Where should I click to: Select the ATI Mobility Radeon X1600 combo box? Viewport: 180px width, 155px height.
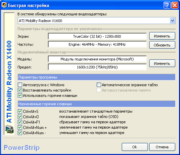pos(97,21)
